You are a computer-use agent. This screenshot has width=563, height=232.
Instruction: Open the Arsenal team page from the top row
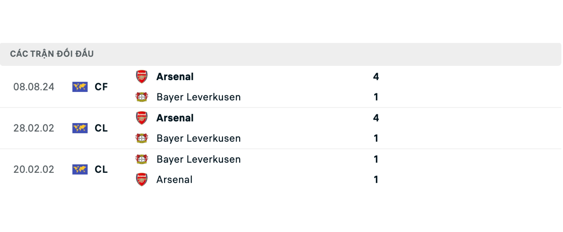pos(175,76)
